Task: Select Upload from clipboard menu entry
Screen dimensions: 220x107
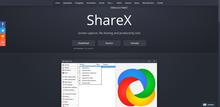Action: (89, 73)
